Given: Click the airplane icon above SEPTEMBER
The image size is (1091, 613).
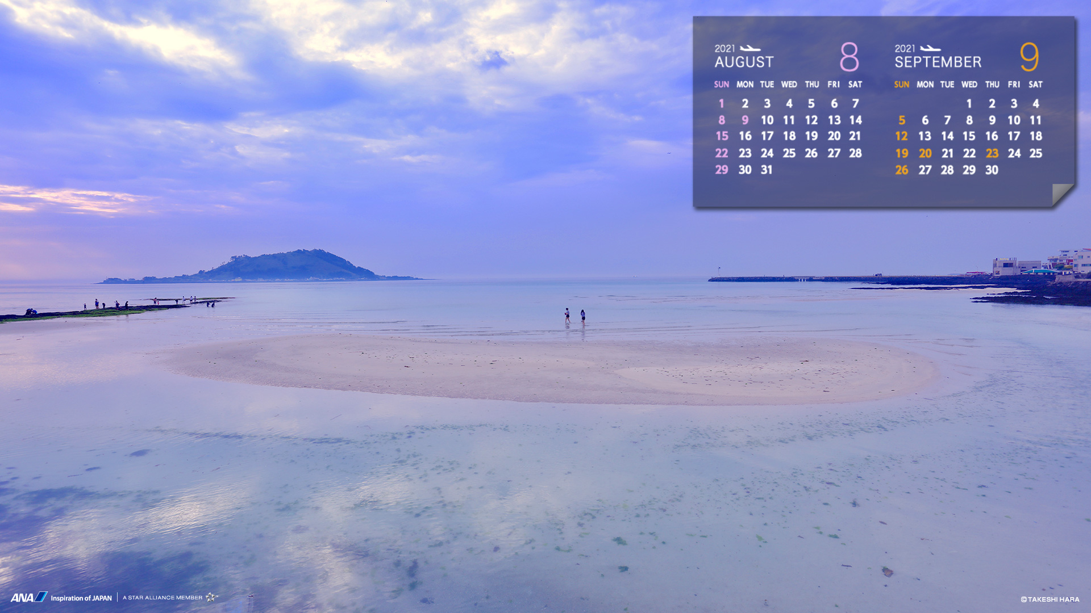Looking at the screenshot, I should pyautogui.click(x=930, y=48).
